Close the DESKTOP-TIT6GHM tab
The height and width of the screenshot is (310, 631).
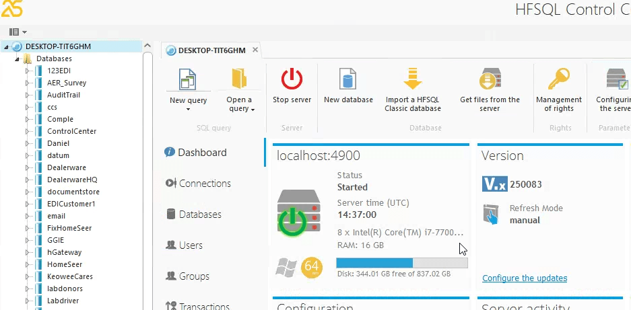[x=255, y=50]
